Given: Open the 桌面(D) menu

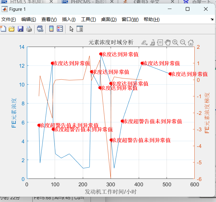Looking at the screenshot, I should [109, 19].
